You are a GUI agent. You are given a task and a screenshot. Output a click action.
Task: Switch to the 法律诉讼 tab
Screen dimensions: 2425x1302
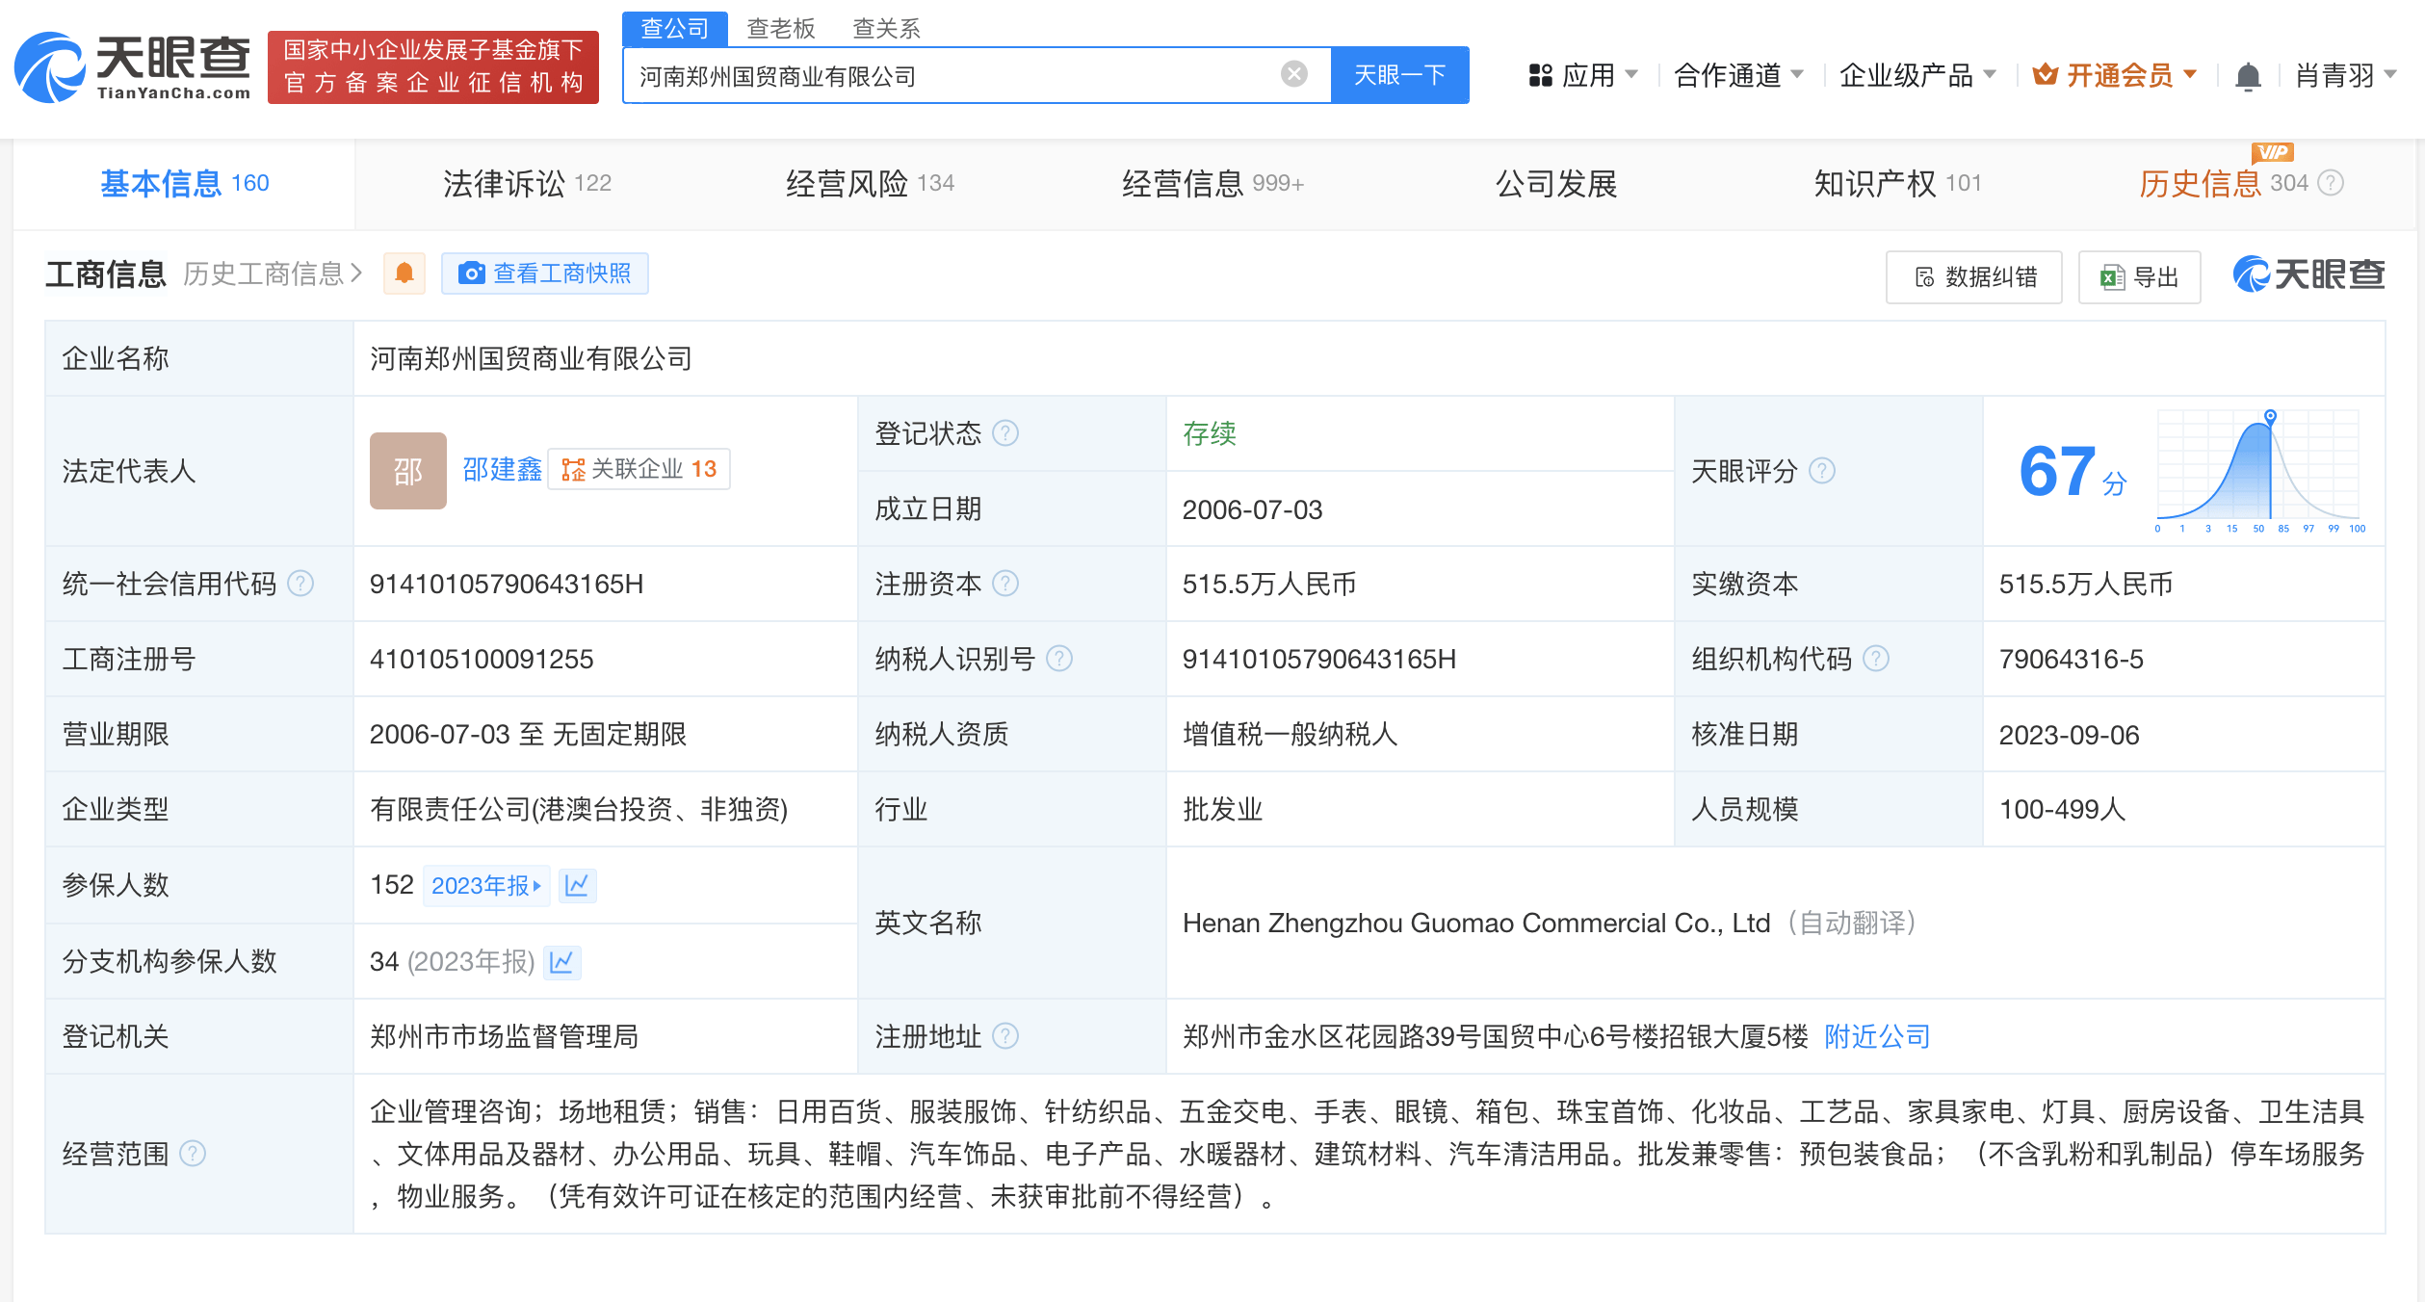tap(527, 183)
